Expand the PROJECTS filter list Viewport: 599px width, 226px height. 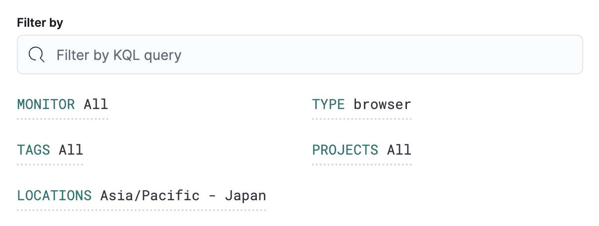(361, 150)
